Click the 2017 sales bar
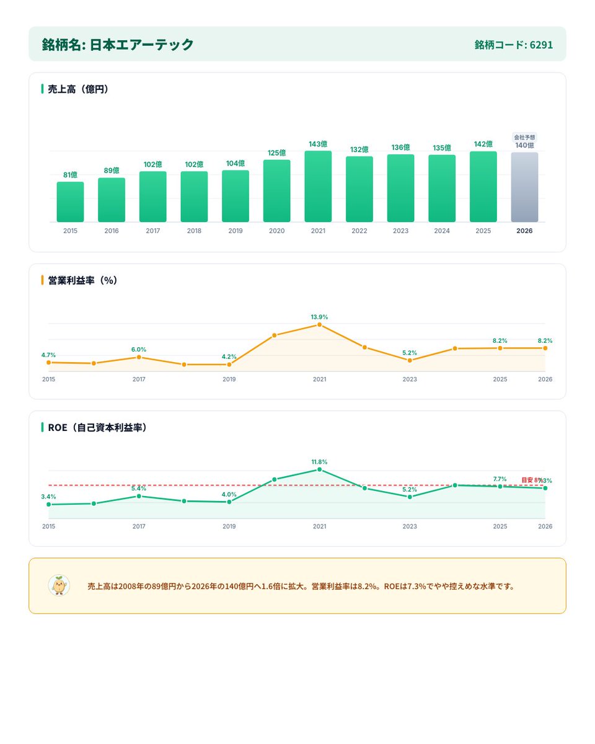The height and width of the screenshot is (744, 595). click(153, 197)
